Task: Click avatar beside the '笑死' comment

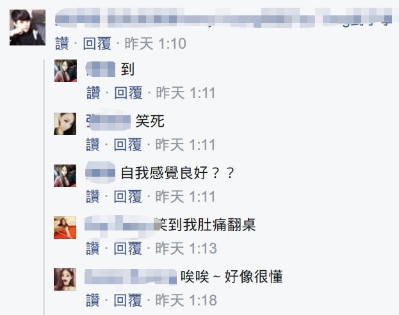Action: 65,124
